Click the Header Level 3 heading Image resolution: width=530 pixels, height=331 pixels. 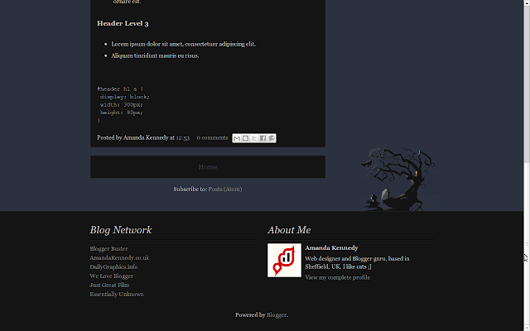[x=123, y=24]
